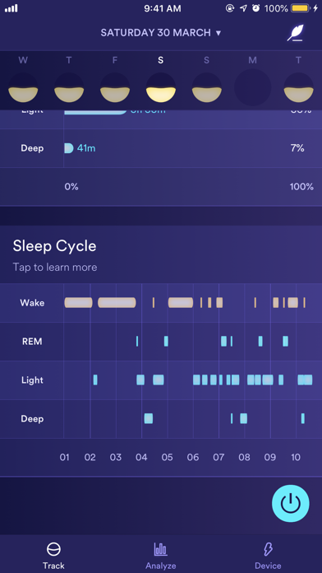The height and width of the screenshot is (573, 322).
Task: Select Friday's sleep moon
Action: (x=115, y=88)
